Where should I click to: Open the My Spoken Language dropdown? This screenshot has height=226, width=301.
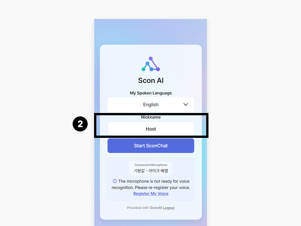pyautogui.click(x=151, y=105)
